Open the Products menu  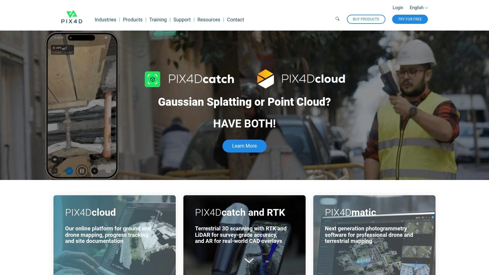point(133,20)
